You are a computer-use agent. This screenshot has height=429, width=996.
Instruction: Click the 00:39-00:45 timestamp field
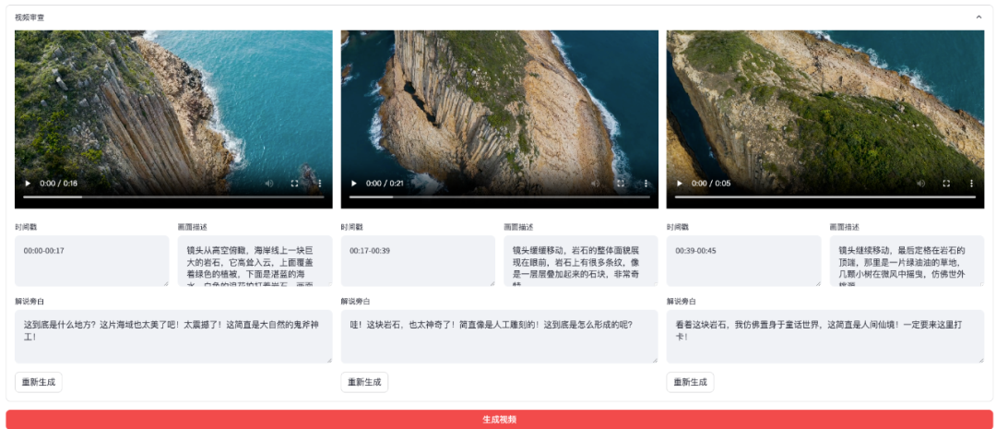pyautogui.click(x=744, y=260)
